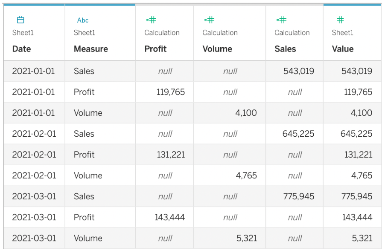Click the Sales value 543,019 cell
385x250 pixels.
pos(298,71)
